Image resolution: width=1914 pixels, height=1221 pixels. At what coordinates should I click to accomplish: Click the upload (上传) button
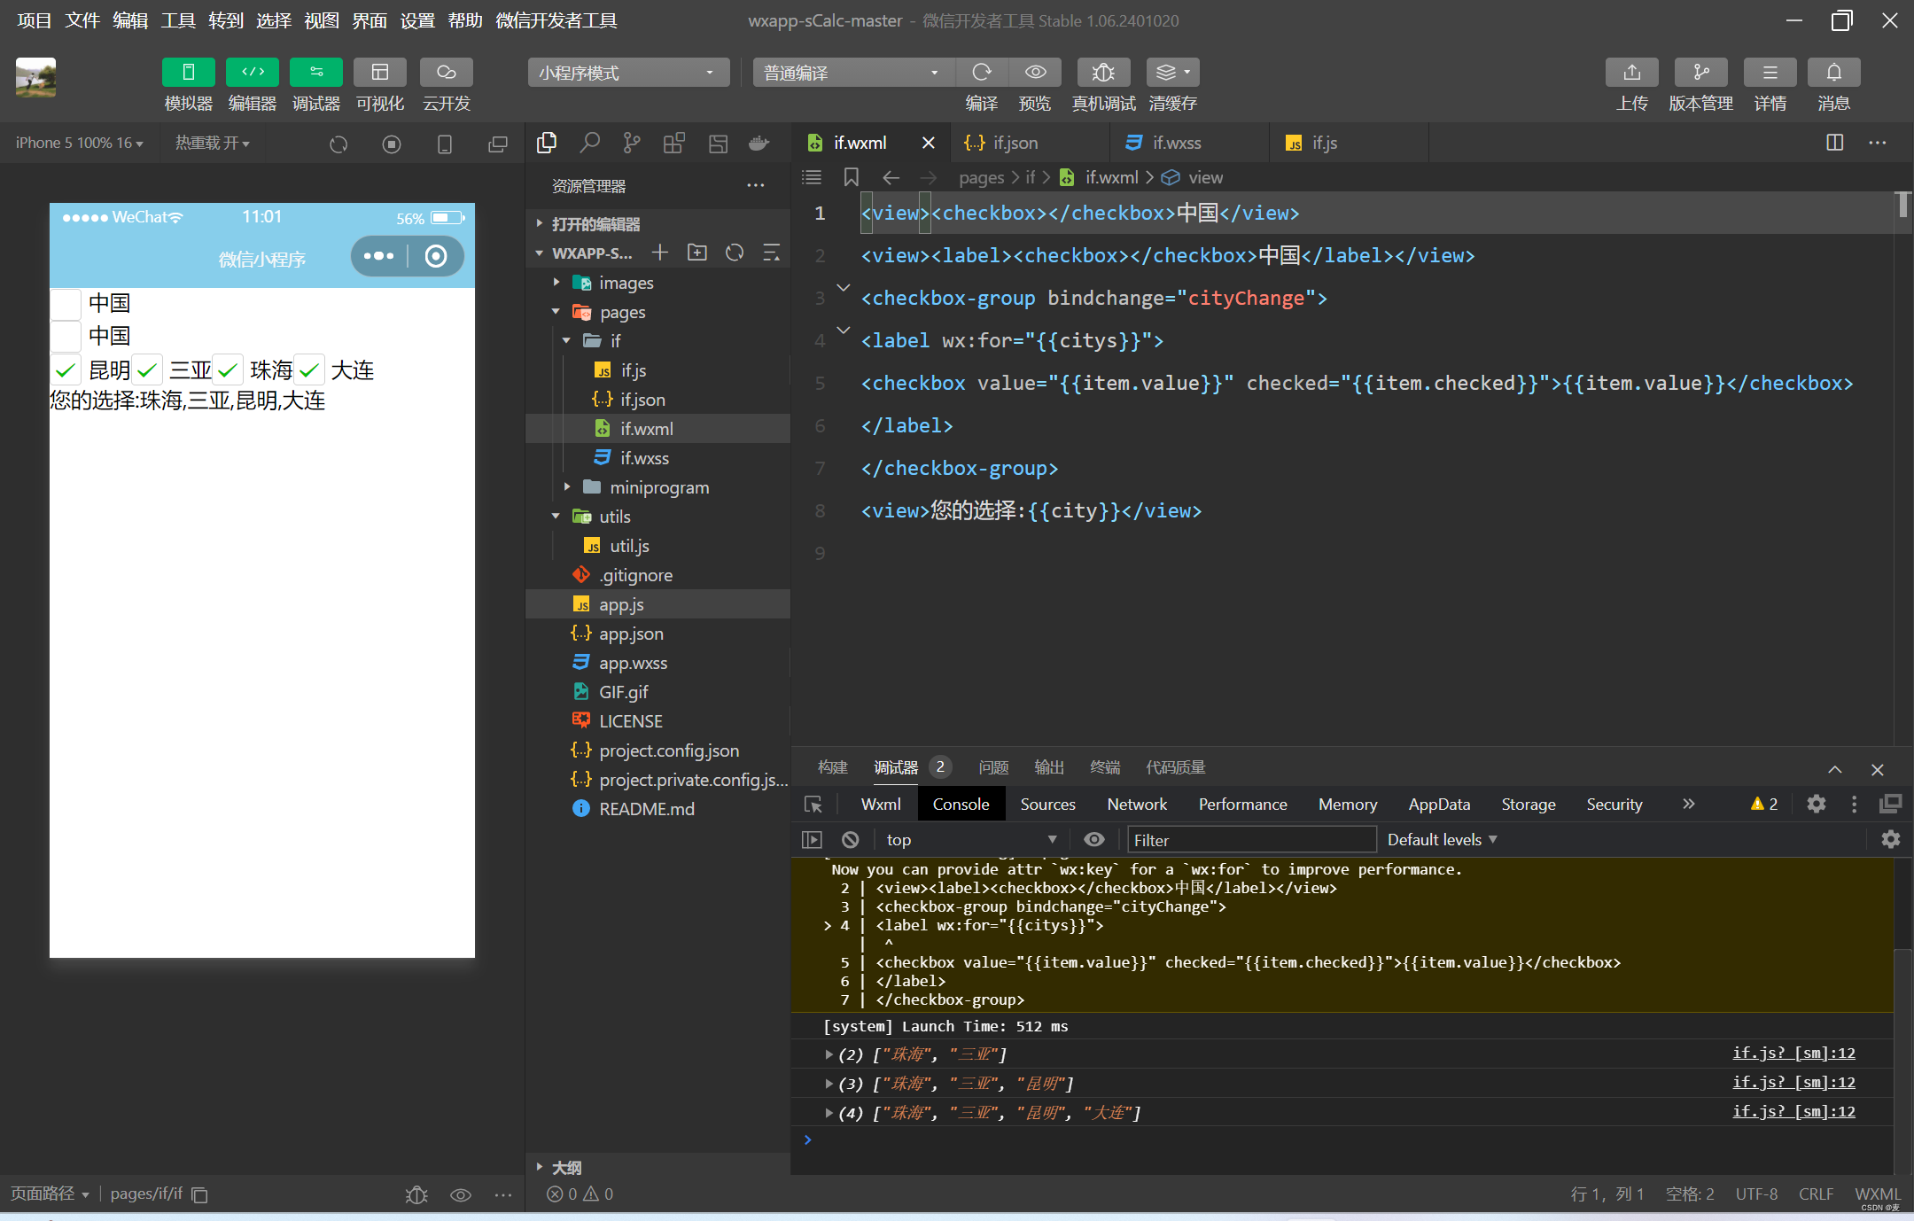1632,72
